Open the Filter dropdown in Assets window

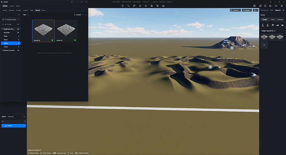click(26, 15)
